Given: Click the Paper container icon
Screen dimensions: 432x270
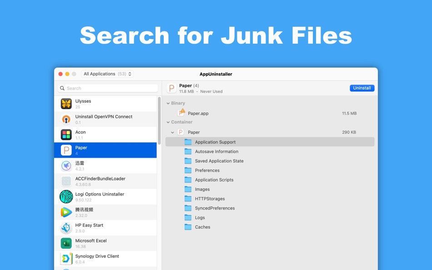Looking at the screenshot, I should coord(181,132).
